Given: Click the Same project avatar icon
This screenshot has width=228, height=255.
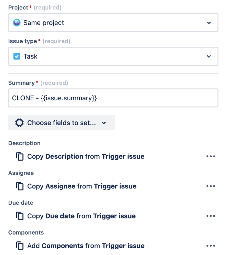Looking at the screenshot, I should (17, 23).
